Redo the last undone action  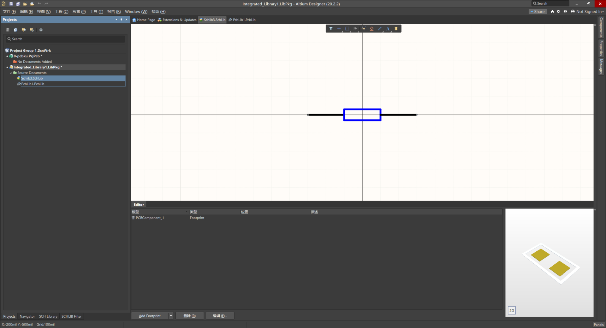click(46, 4)
